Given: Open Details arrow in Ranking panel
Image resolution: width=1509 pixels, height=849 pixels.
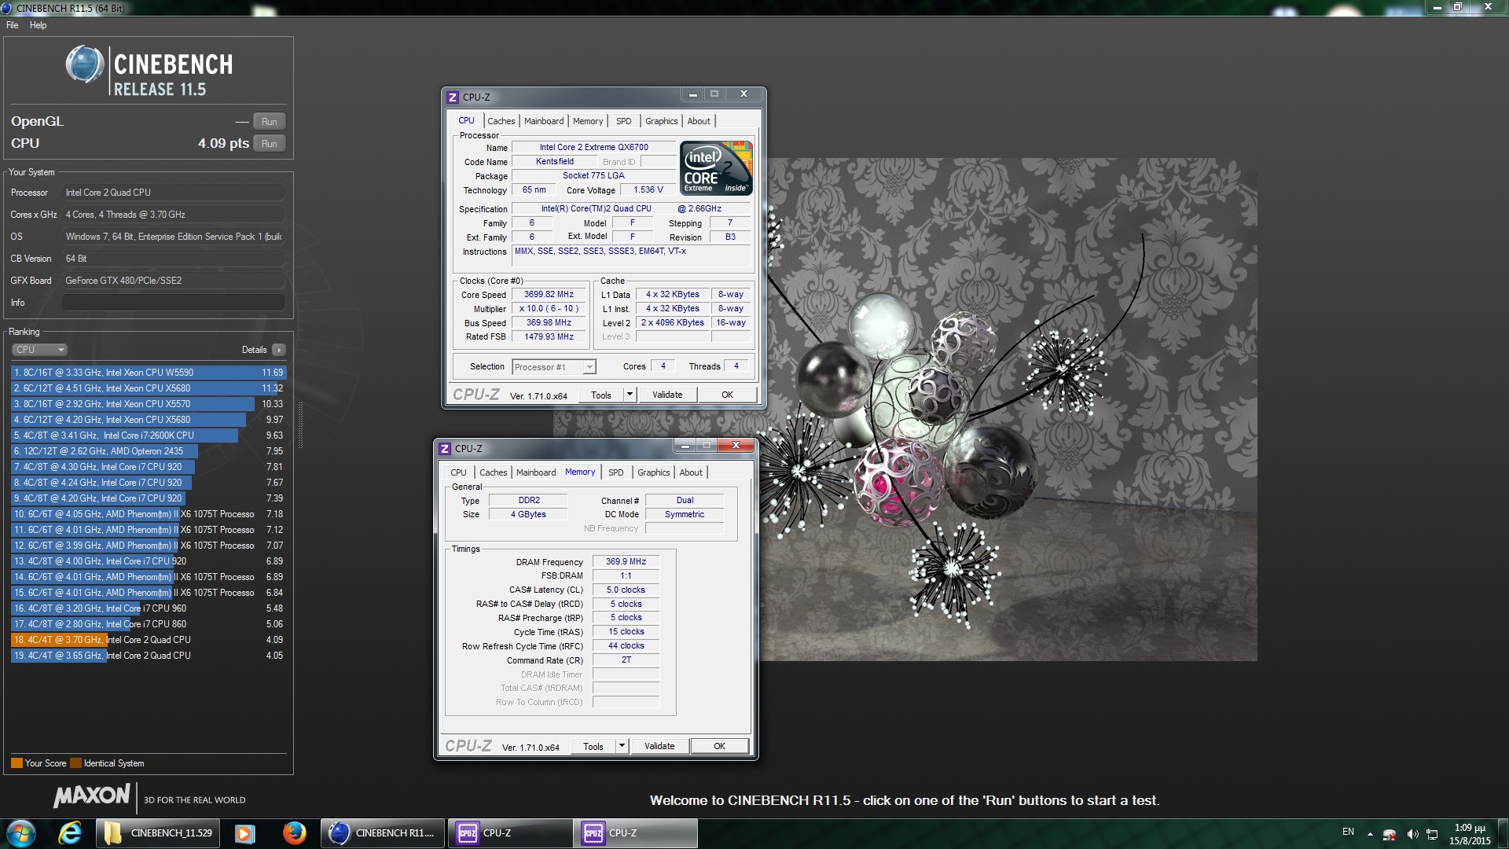Looking at the screenshot, I should pyautogui.click(x=279, y=350).
